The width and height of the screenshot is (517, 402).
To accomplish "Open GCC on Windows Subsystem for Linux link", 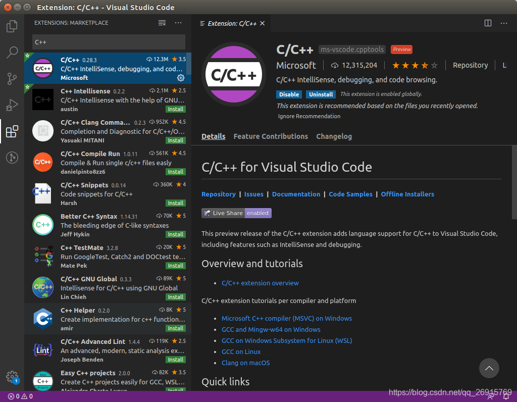I will [287, 341].
